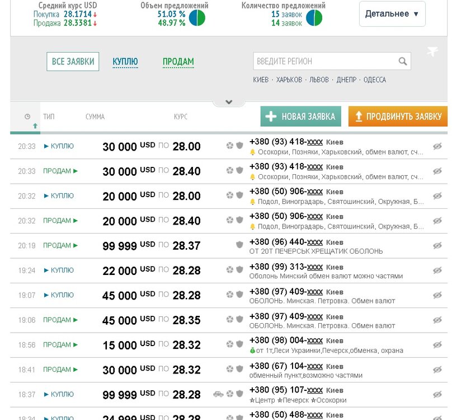Click shield icon on 99 999 USD 28.37 row
Viewport: 452px width, 420px height.
pyautogui.click(x=239, y=245)
